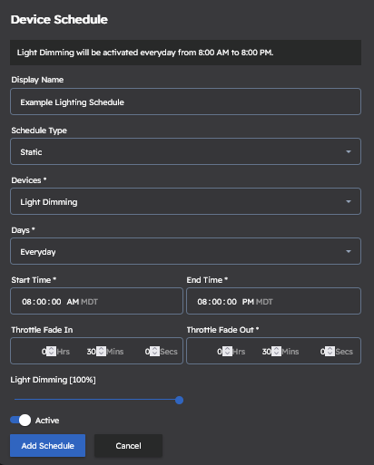
Task: Click the Add Schedule button
Action: [x=47, y=446]
